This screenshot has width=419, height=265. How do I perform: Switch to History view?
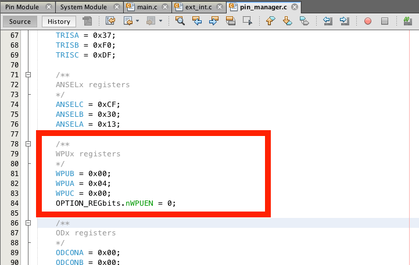point(59,22)
